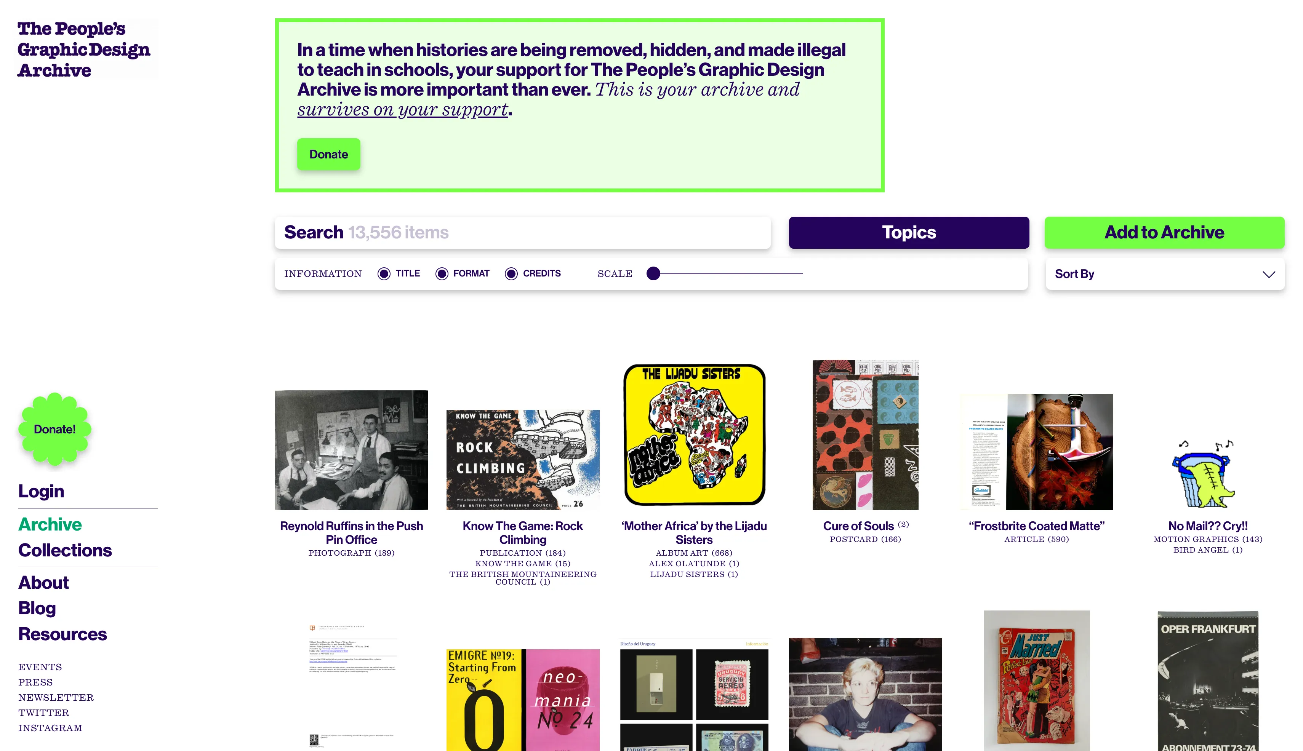The height and width of the screenshot is (751, 1303).
Task: Click the green Donate! flower badge
Action: (55, 429)
